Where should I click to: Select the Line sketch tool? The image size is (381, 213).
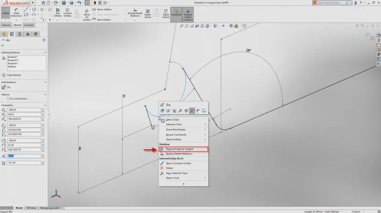click(x=26, y=9)
